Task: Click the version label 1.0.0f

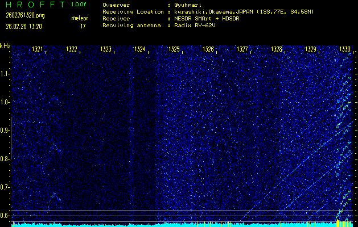Action: click(79, 5)
